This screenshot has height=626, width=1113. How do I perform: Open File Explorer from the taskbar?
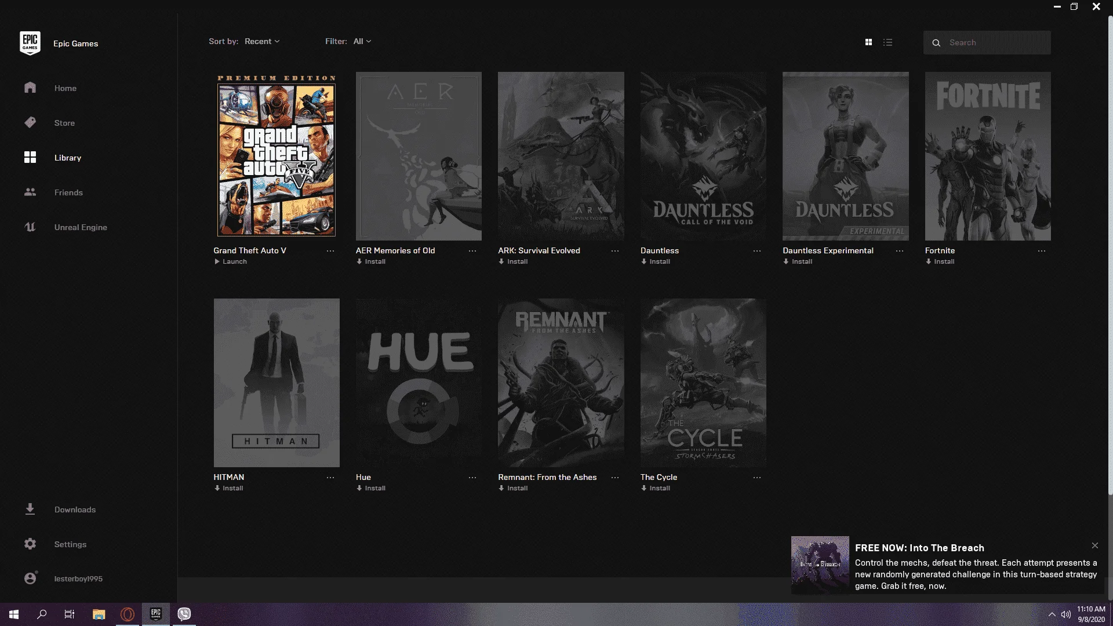click(x=99, y=614)
